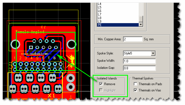Click the Spoke Width field
Image resolution: width=185 pixels, height=105 pixels.
coord(139,61)
